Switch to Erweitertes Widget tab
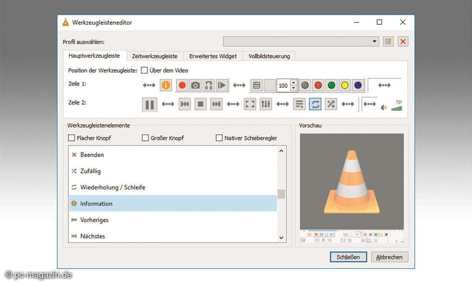The height and width of the screenshot is (283, 472). (x=213, y=56)
